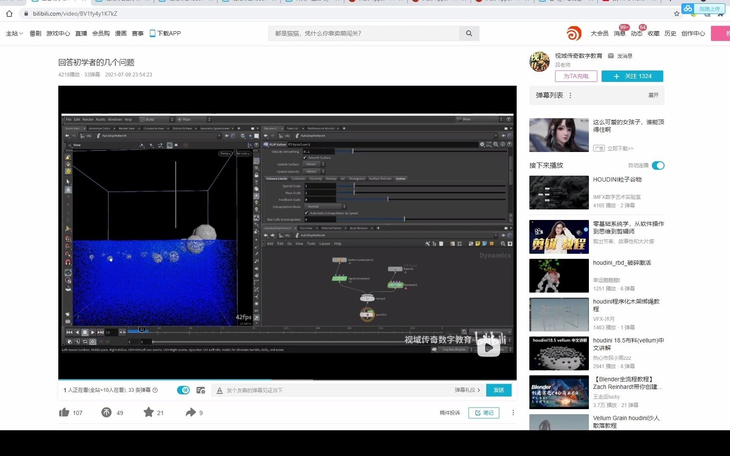This screenshot has width=730, height=456.
Task: Open the 番剧 nav item
Action: [x=35, y=33]
